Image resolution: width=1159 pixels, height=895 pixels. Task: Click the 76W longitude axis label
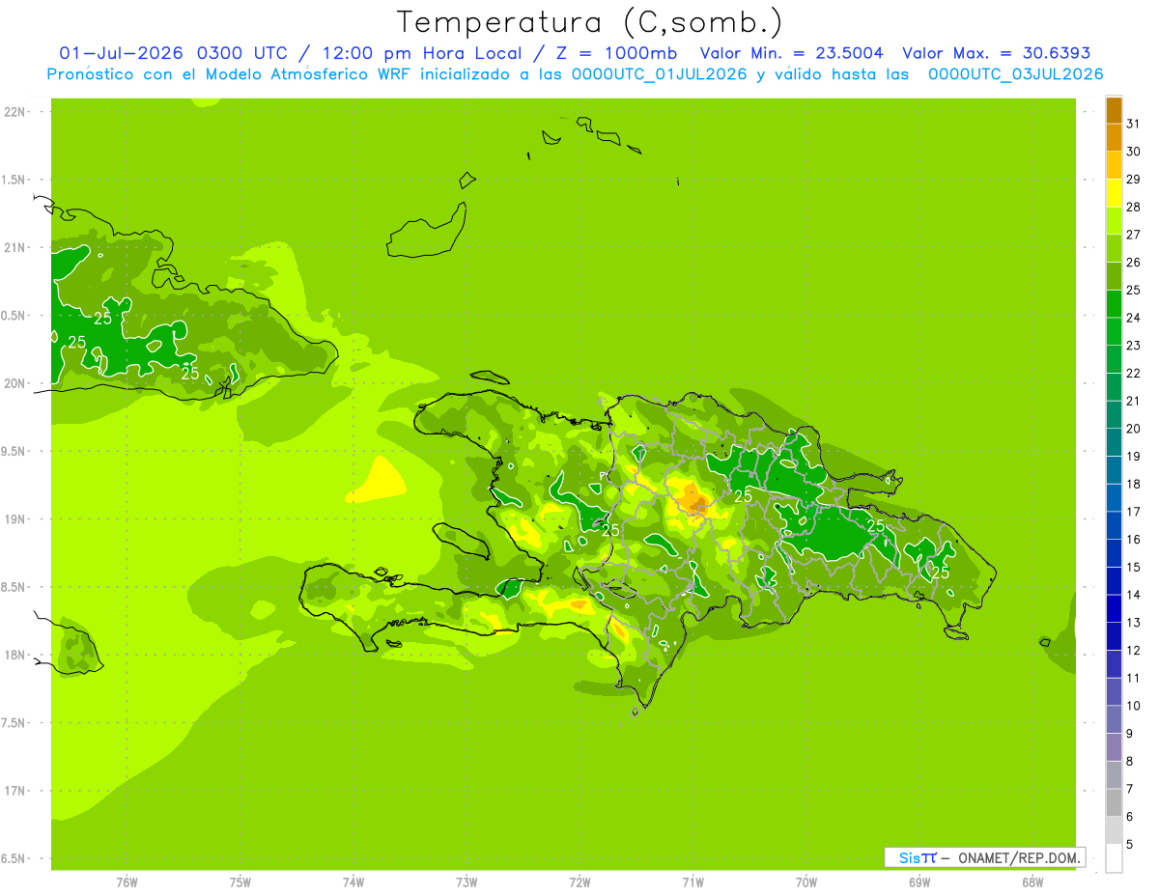coord(127,882)
